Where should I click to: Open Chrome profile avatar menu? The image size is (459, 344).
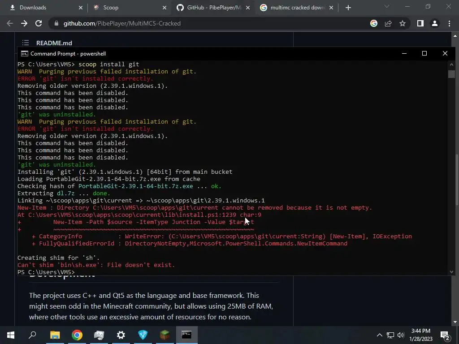pos(435,23)
